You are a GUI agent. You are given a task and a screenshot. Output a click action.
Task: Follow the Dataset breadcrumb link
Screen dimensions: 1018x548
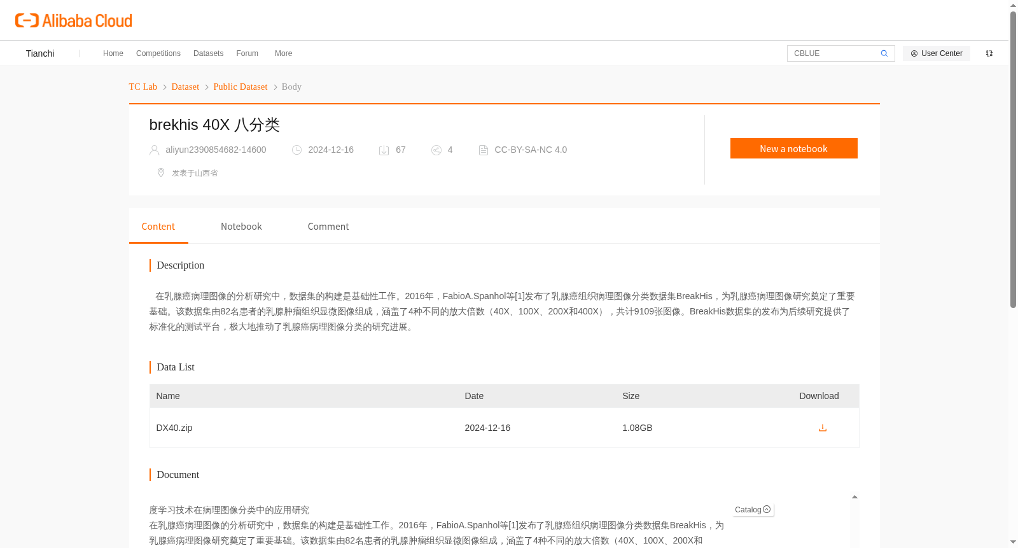[x=185, y=87]
